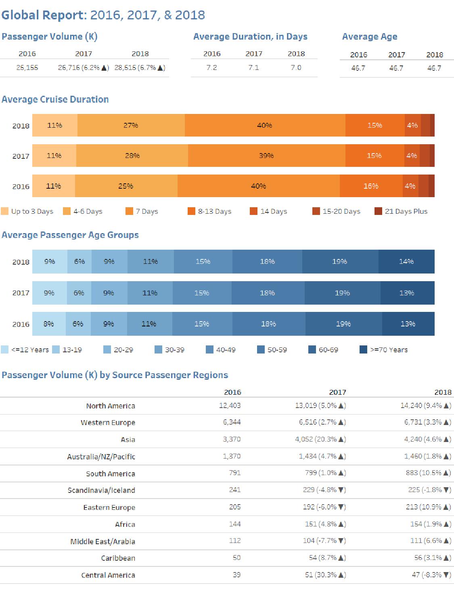
Task: Click the 14% segment of the 2018 age bar
Action: pyautogui.click(x=406, y=261)
